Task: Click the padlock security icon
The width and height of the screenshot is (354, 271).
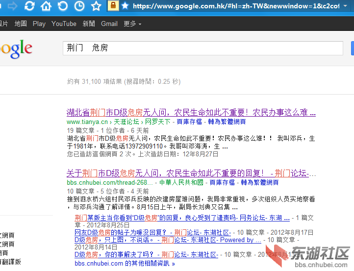Action: click(x=113, y=6)
